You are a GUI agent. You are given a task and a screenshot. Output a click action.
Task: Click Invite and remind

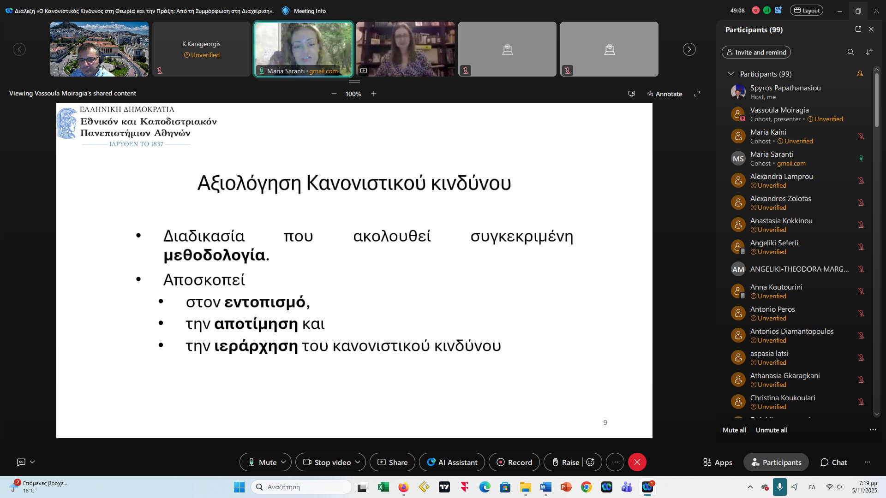[755, 52]
